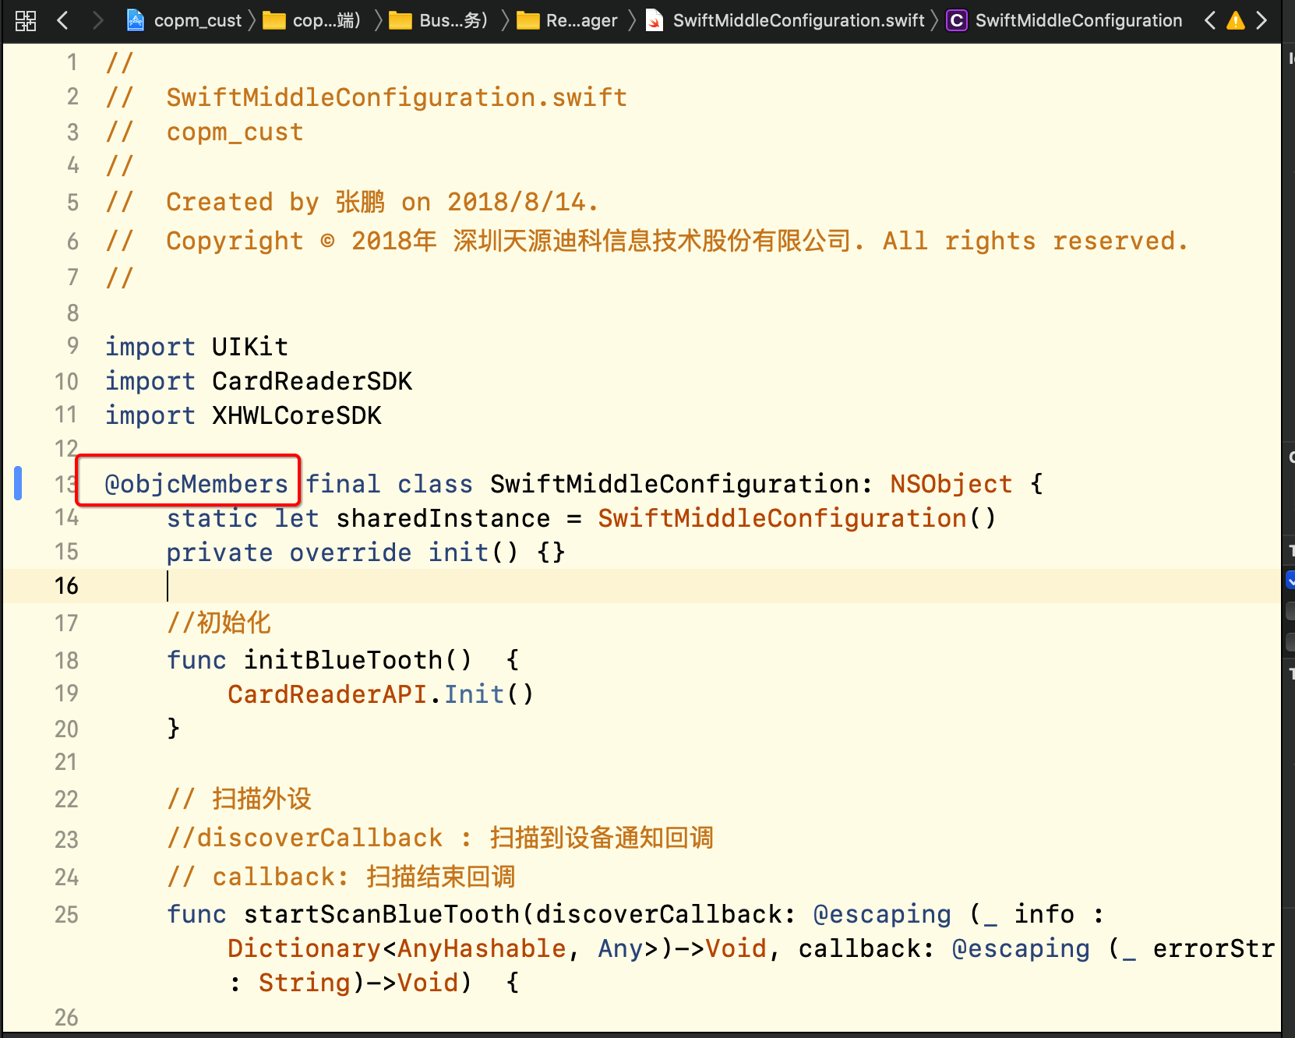Click the 'final' keyword on line 13
Viewport: 1295px width, 1038px height.
(343, 484)
